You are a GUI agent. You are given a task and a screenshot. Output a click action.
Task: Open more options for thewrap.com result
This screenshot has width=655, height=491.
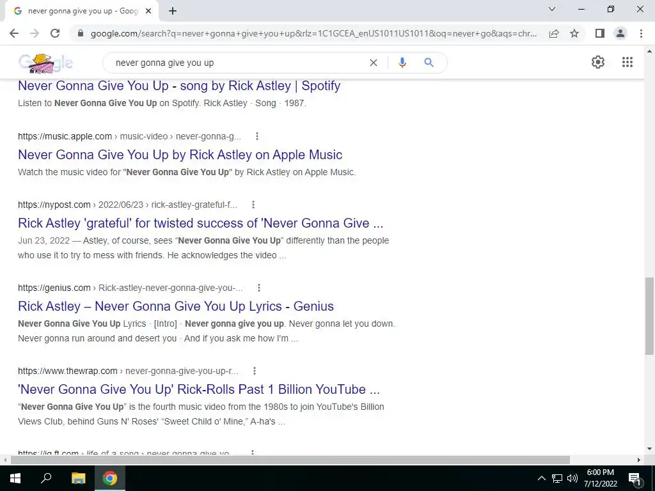coord(255,371)
